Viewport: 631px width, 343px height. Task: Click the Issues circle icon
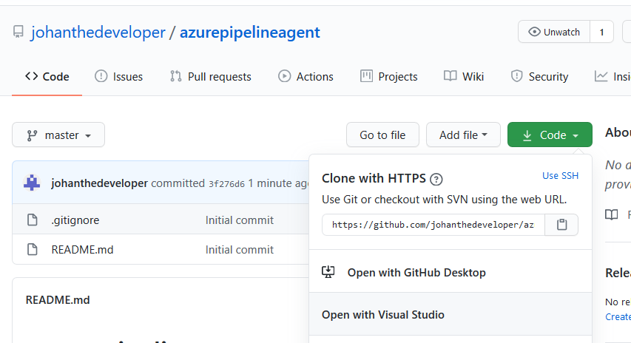pyautogui.click(x=101, y=76)
